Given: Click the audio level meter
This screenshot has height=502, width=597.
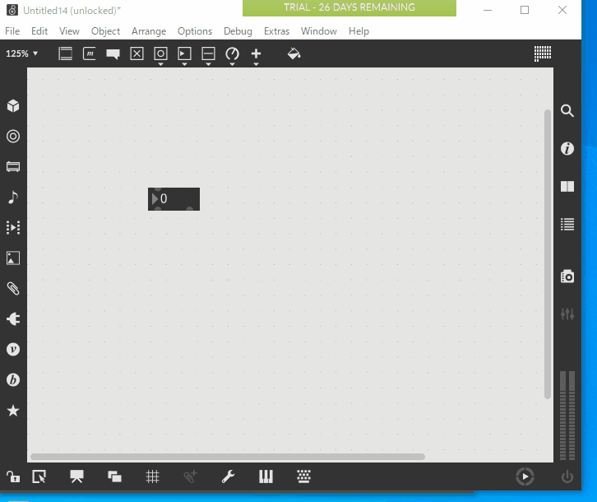Looking at the screenshot, I should click(567, 416).
